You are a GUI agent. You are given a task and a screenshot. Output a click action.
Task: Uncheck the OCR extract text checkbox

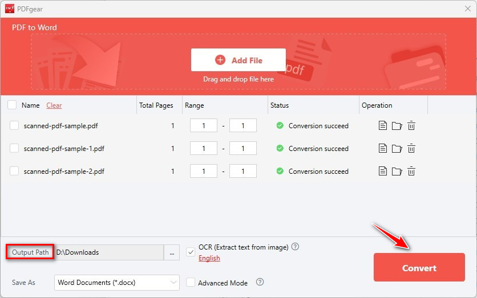[x=191, y=252]
